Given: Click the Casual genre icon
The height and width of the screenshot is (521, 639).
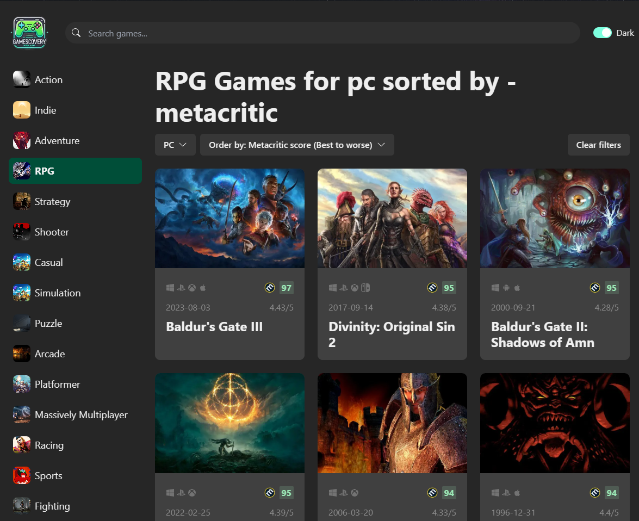Looking at the screenshot, I should click(22, 262).
